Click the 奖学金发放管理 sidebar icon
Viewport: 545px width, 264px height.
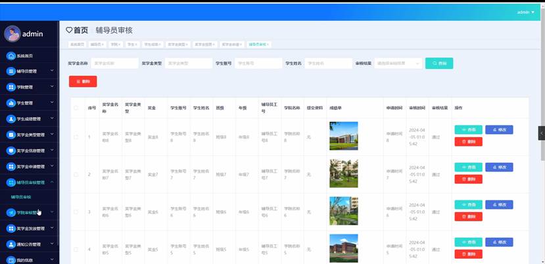pos(11,229)
